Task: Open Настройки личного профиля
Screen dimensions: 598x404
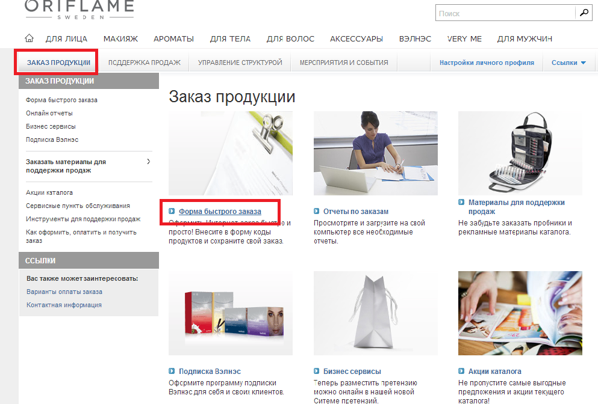Action: 487,63
